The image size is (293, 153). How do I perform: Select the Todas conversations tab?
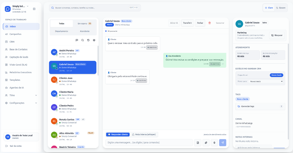click(x=62, y=23)
